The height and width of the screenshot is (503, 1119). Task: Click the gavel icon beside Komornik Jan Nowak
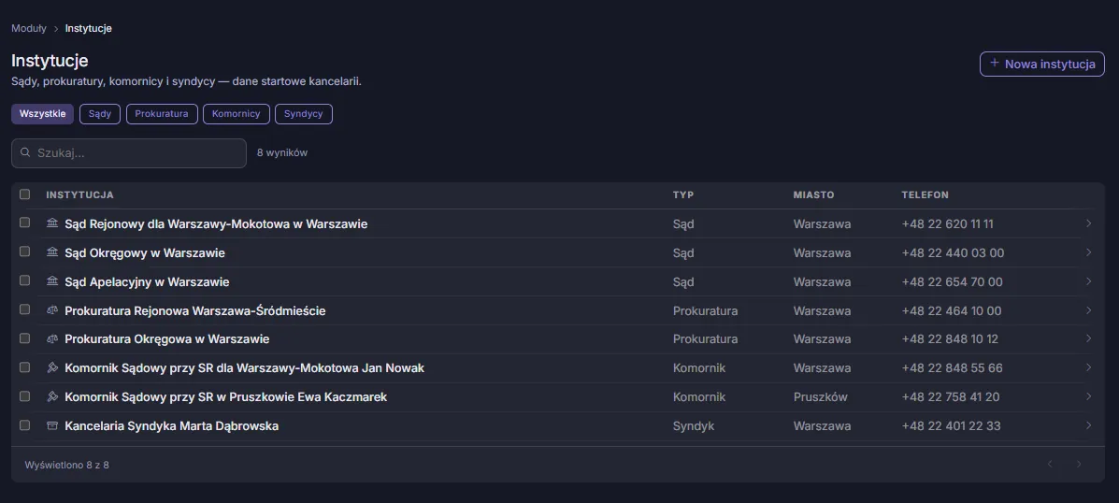pos(52,368)
